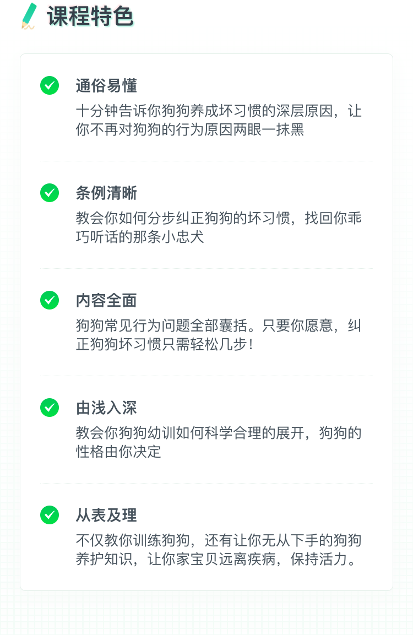Click the text line 性格由你决定
Screen dimensions: 413x635
[118, 452]
